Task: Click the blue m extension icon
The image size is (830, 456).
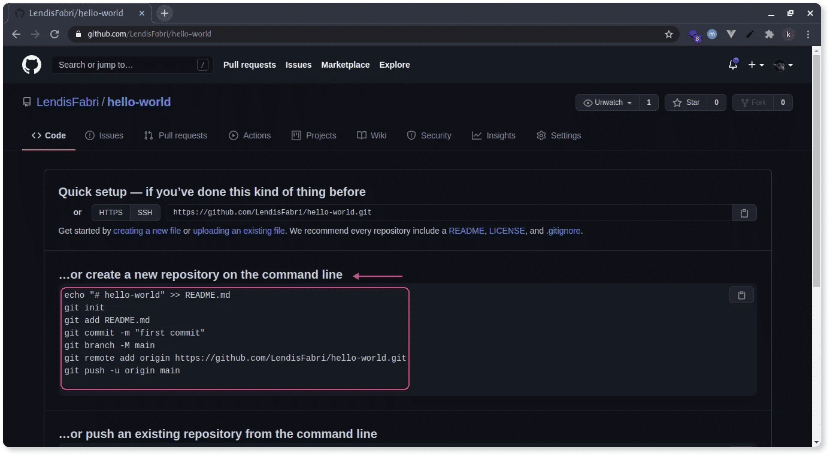Action: (712, 34)
